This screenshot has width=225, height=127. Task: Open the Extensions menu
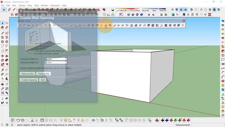(55, 6)
